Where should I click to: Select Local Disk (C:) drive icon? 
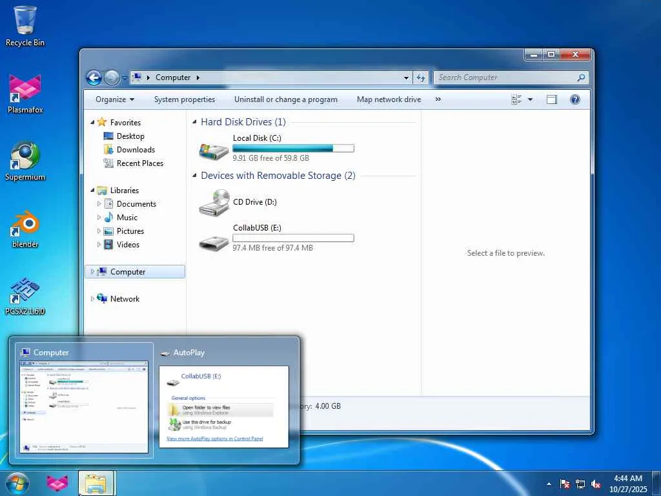click(214, 150)
